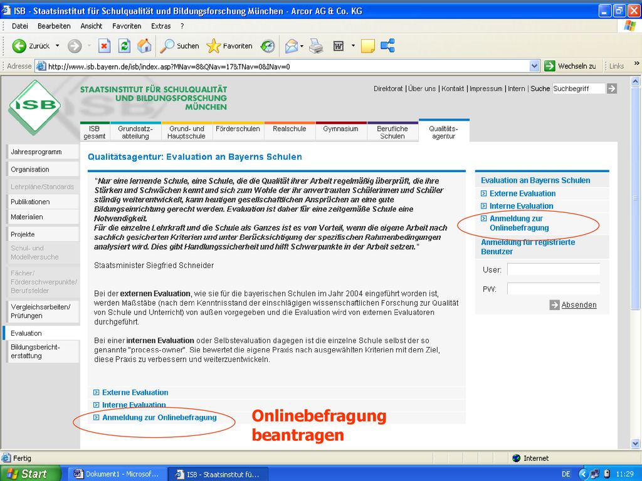Open Externe Evaluation link in right panel
642x481 pixels.
522,194
